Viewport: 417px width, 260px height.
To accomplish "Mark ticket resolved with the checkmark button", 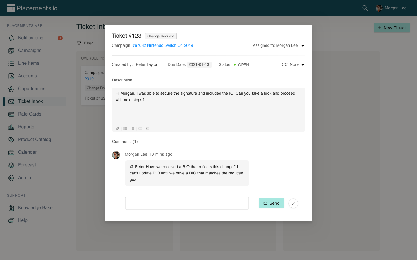I will point(293,203).
